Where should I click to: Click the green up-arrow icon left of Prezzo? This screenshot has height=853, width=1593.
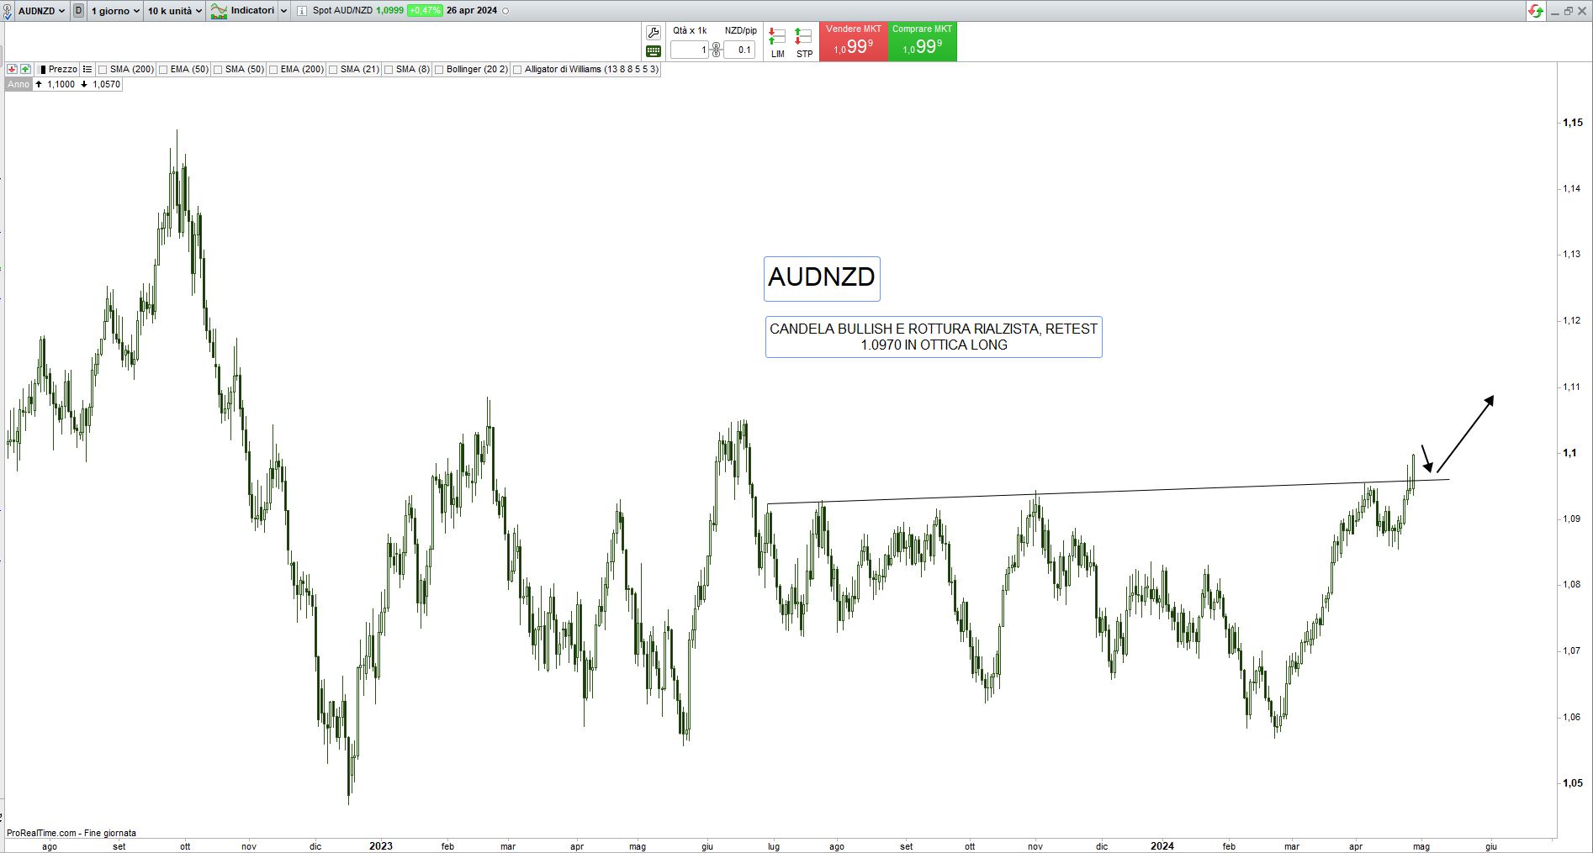tap(25, 69)
